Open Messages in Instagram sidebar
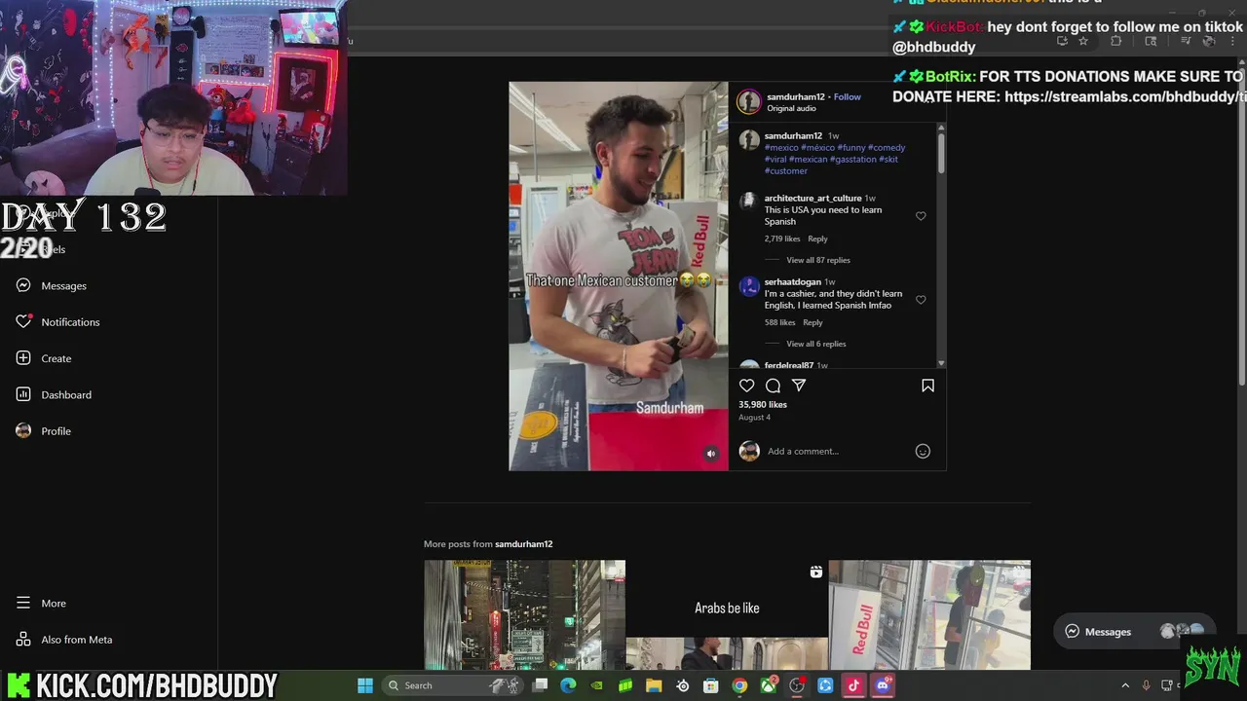The width and height of the screenshot is (1247, 701). pyautogui.click(x=51, y=285)
